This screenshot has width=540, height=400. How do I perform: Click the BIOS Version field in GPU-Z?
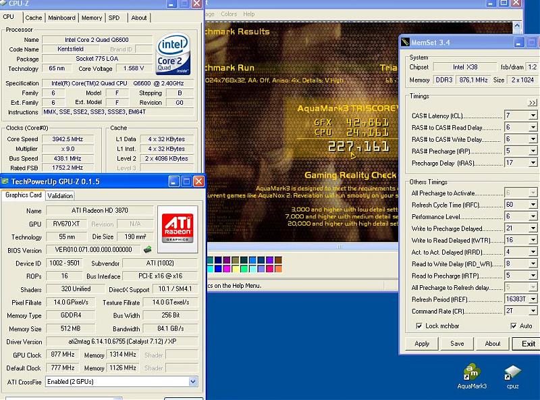click(93, 249)
